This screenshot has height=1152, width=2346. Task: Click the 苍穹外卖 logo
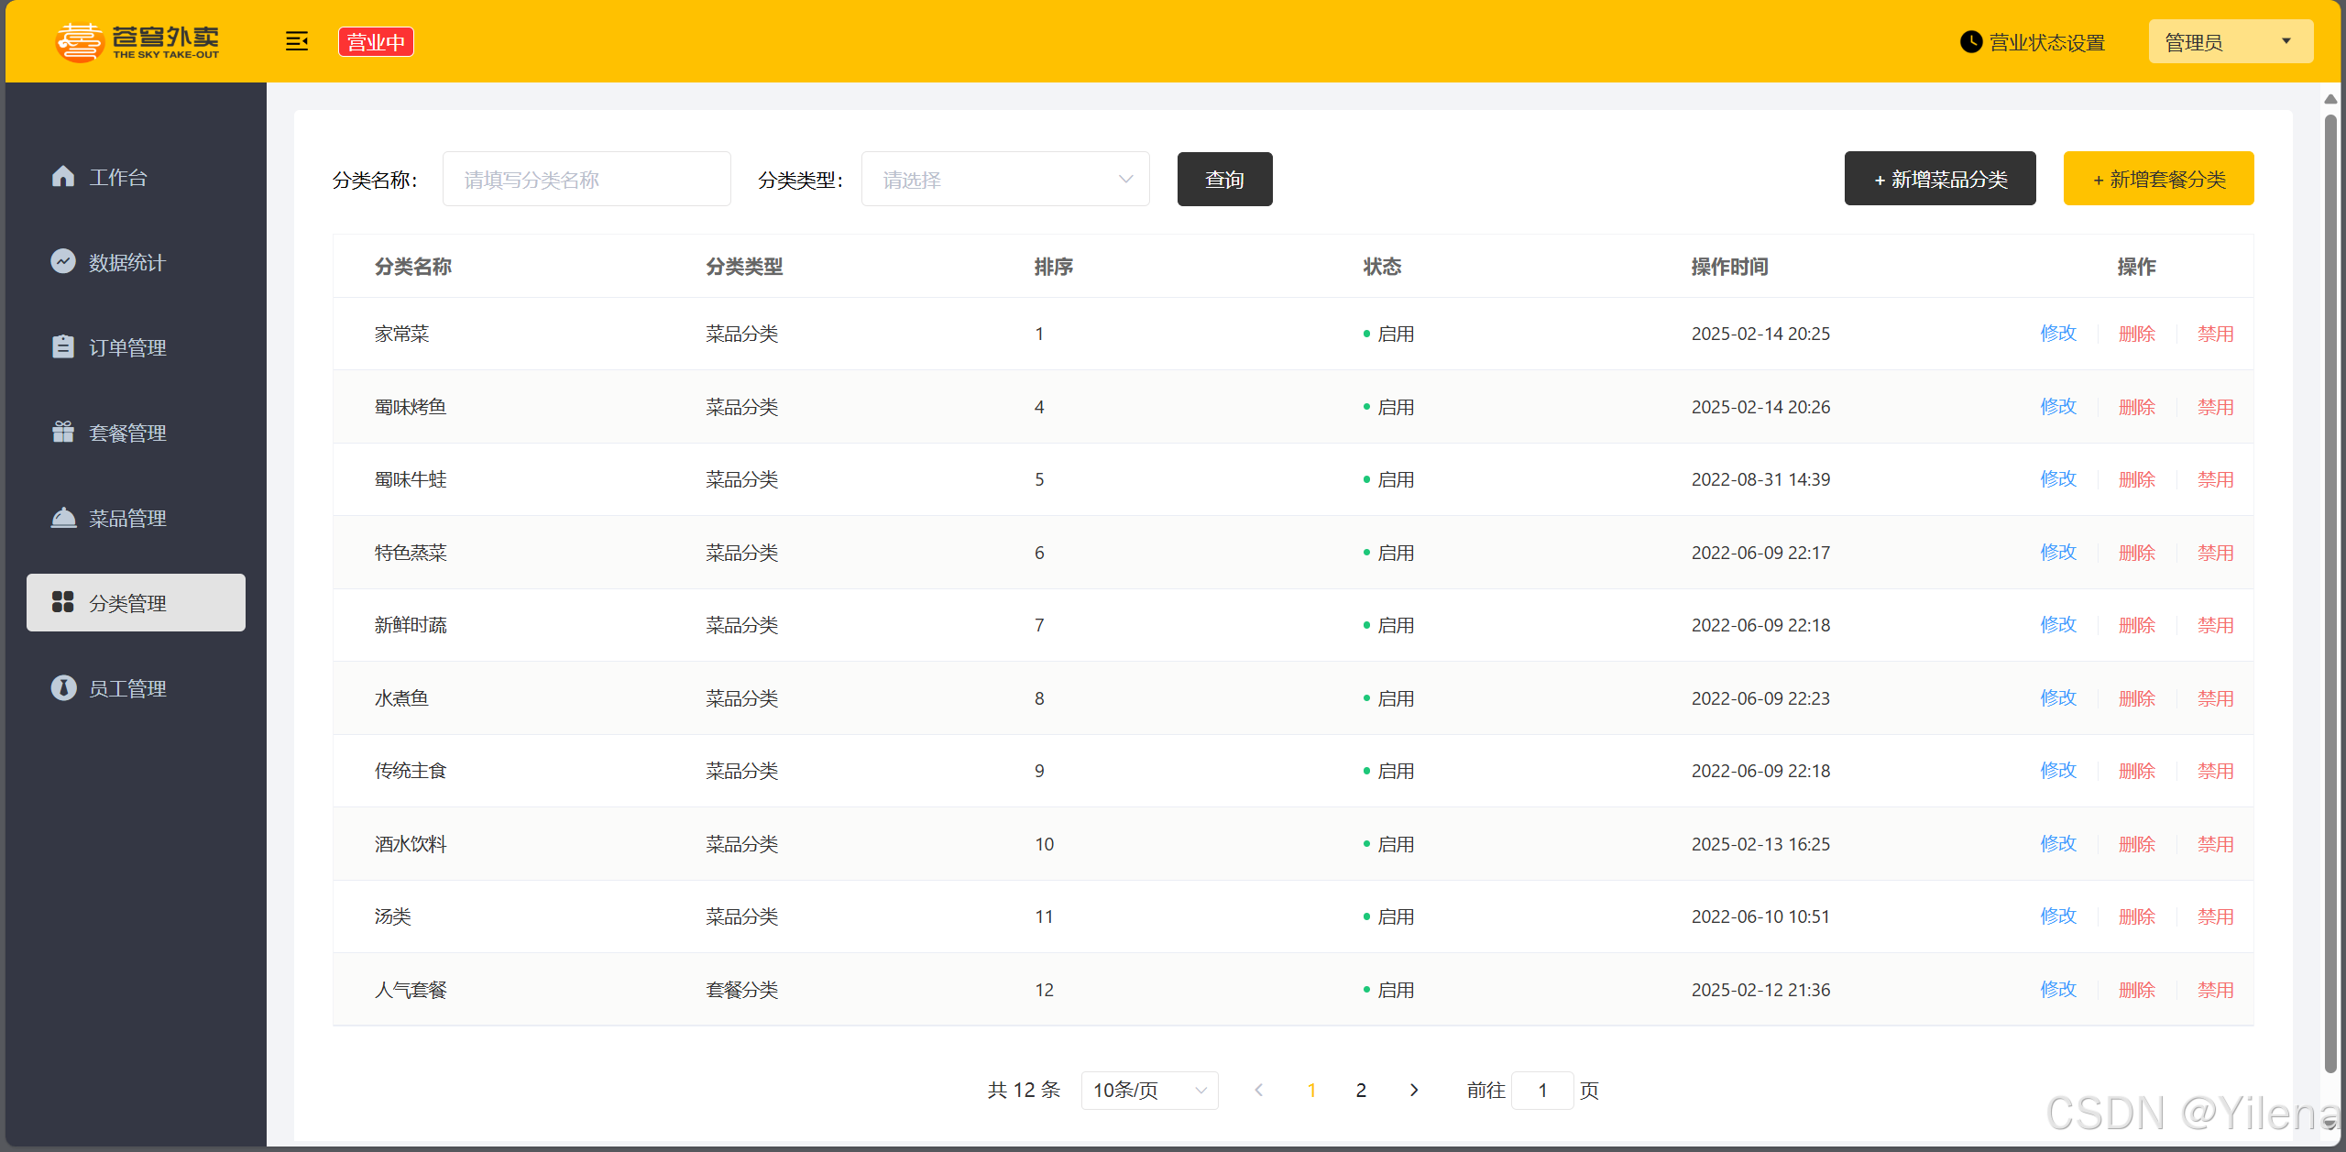pyautogui.click(x=137, y=41)
